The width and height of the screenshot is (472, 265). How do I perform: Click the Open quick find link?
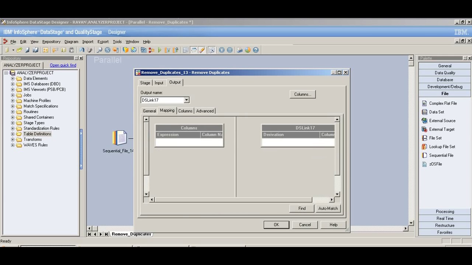pos(63,65)
